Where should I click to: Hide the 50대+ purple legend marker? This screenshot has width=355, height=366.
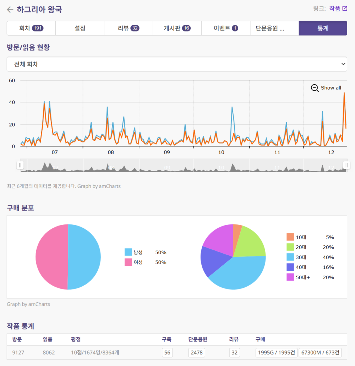coord(290,277)
